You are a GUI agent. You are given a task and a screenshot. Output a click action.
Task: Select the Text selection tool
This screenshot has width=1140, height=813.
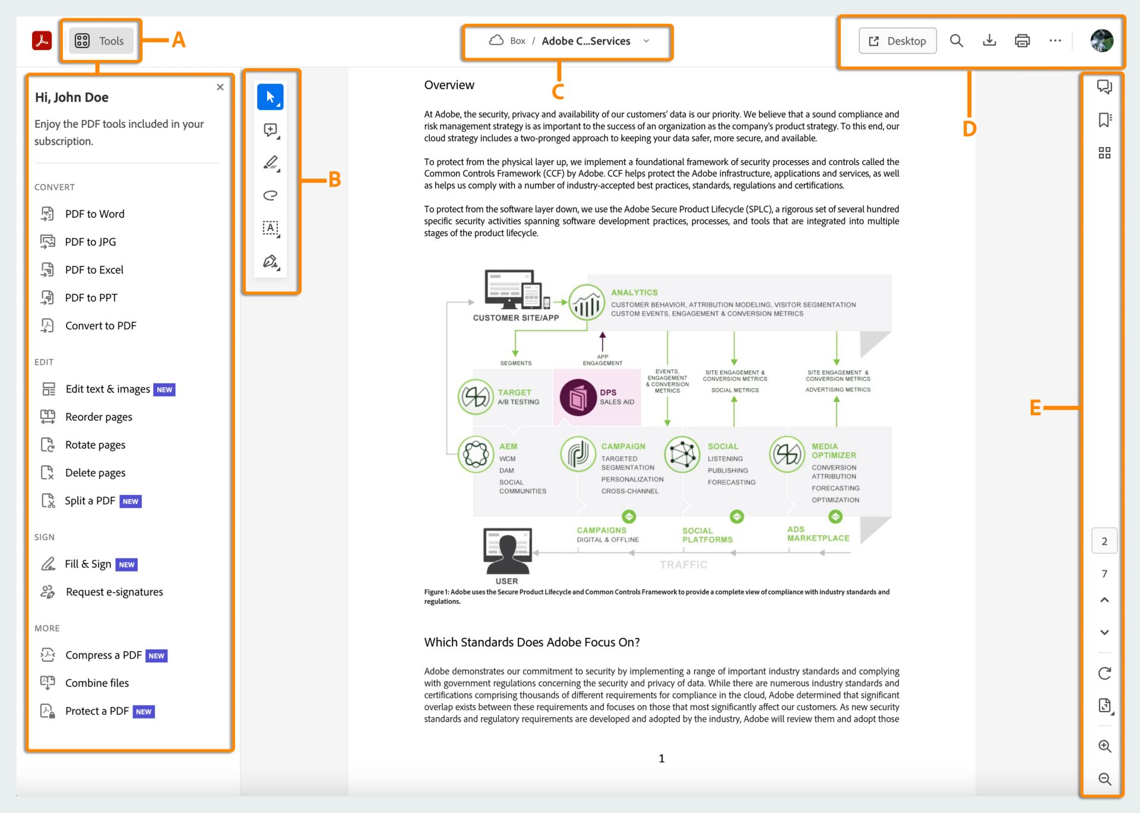(x=270, y=228)
